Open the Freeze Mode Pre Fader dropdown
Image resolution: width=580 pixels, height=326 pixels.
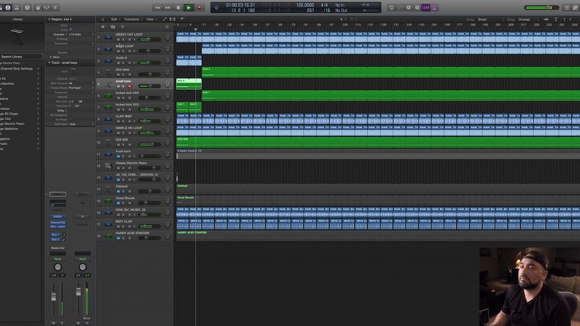click(x=80, y=88)
